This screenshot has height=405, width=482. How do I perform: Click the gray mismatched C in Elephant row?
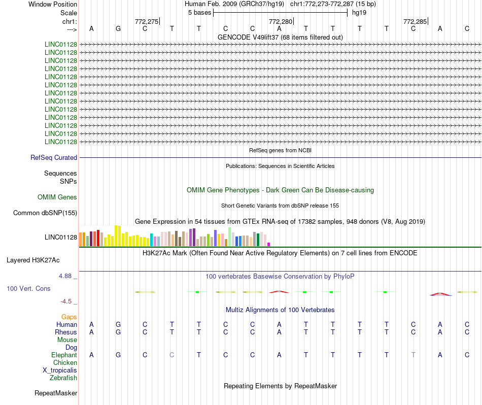(172, 355)
